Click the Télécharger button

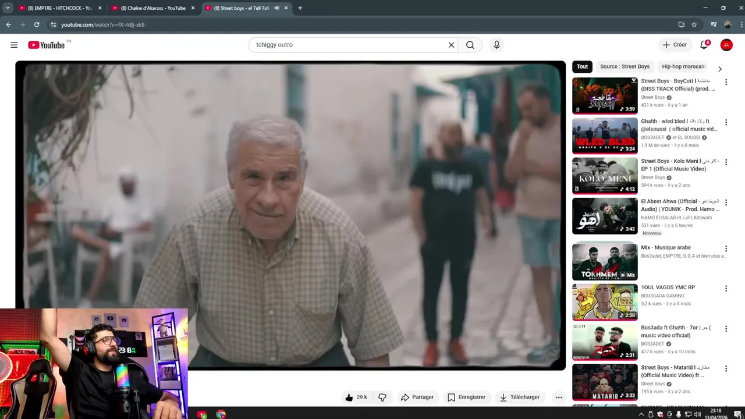click(x=520, y=397)
